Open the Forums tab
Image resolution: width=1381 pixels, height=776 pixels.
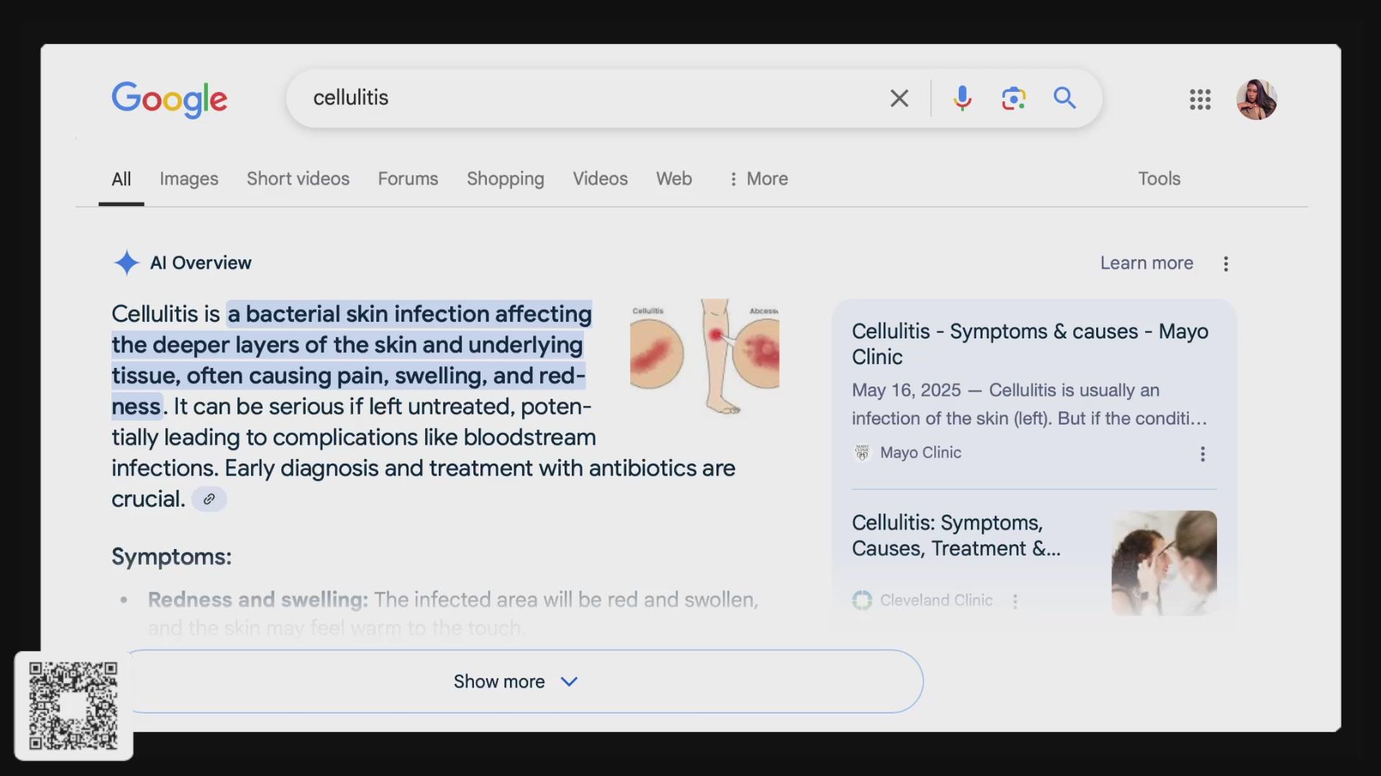[408, 179]
